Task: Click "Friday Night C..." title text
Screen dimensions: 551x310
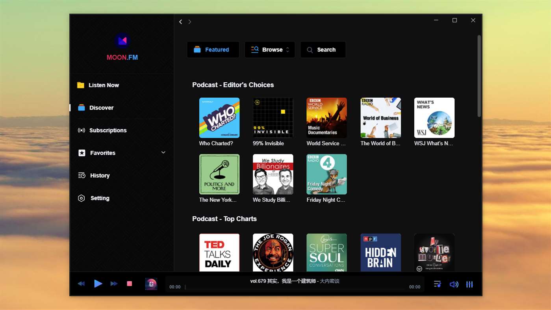Action: [326, 200]
